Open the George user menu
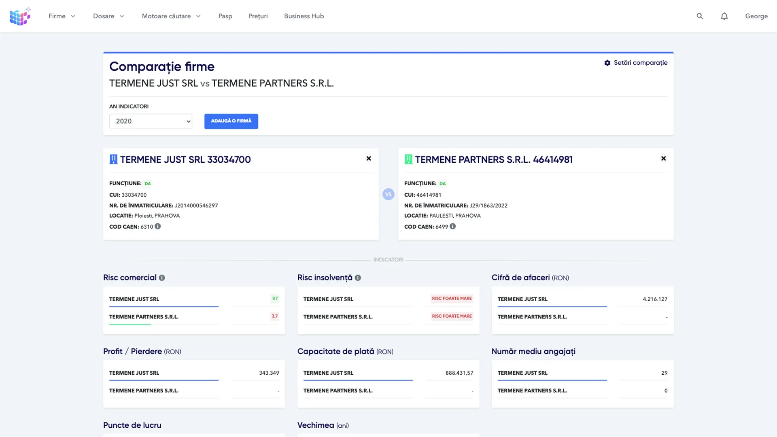 coord(756,16)
